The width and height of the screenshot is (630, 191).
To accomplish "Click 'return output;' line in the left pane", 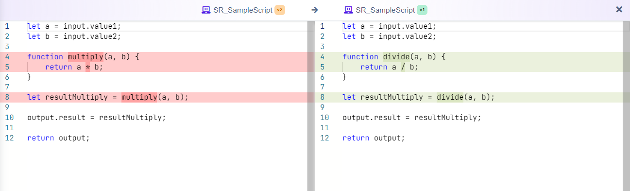I will pos(59,138).
